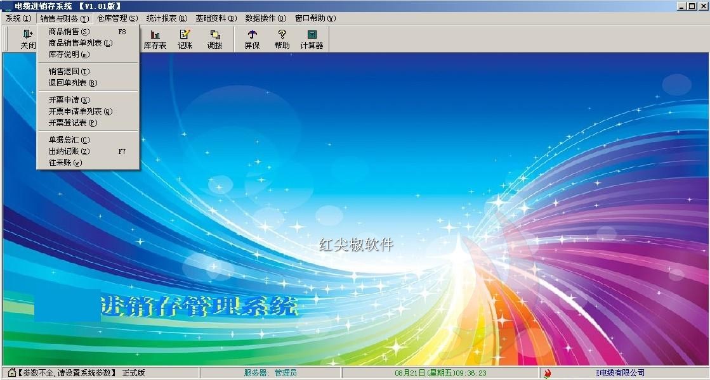The width and height of the screenshot is (710, 380).
Task: Open the 系统(T) menu
Action: tap(18, 18)
